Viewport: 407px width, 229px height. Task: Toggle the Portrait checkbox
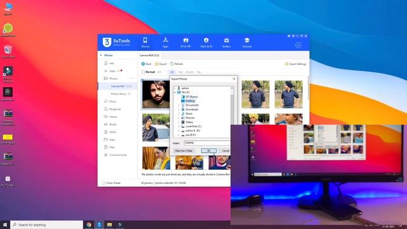point(143,72)
